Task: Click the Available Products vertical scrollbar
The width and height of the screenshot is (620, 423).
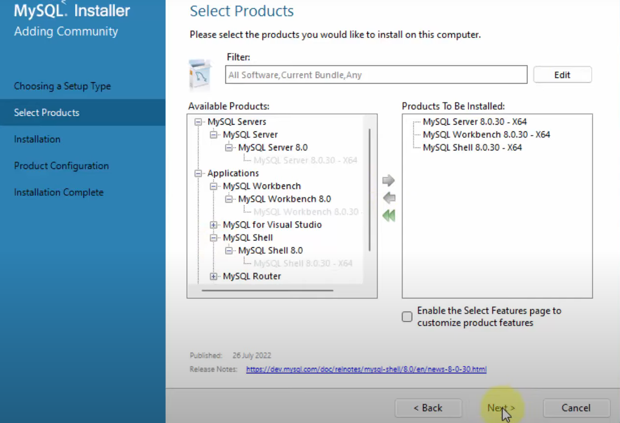Action: 370,190
